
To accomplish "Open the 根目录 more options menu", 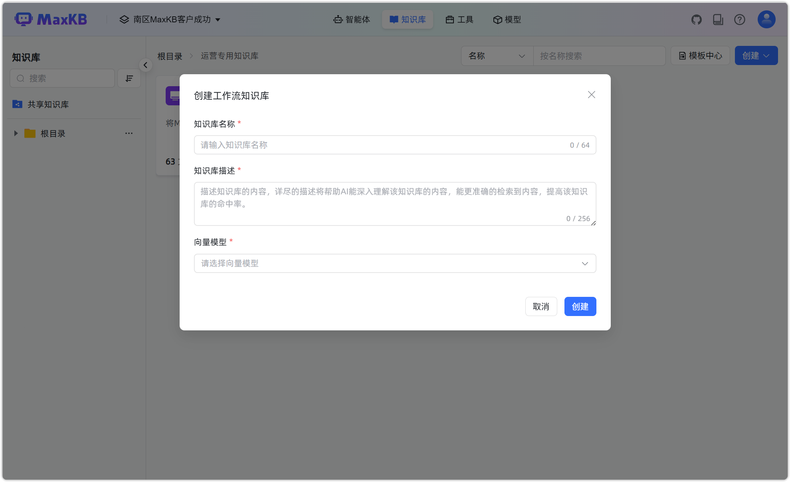I will (x=129, y=133).
